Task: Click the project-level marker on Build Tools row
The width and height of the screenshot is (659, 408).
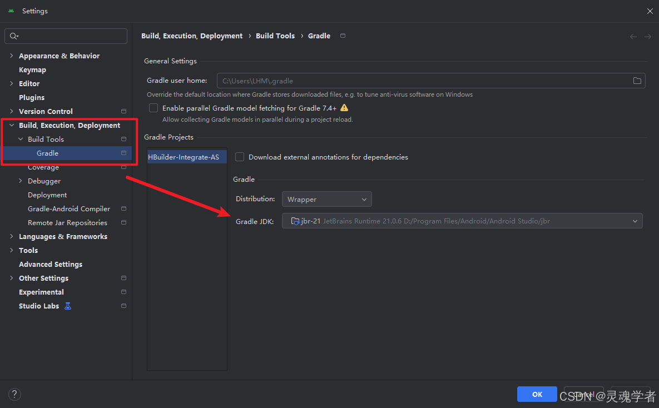Action: [123, 139]
